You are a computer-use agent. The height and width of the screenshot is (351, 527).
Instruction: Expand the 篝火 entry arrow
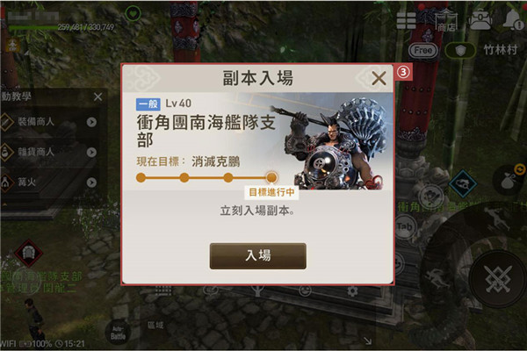click(x=91, y=183)
